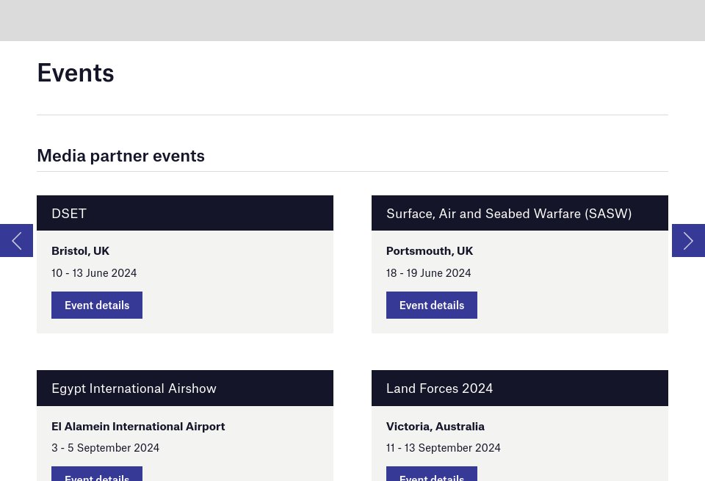The image size is (705, 481).
Task: Open Event details for Surface, Air and Seabed Warfare
Action: tap(431, 305)
